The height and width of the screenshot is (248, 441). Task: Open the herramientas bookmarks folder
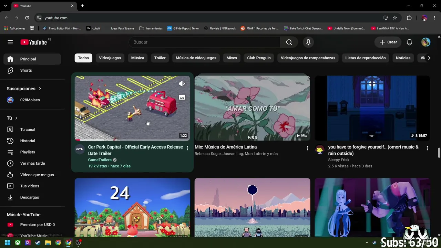[151, 28]
